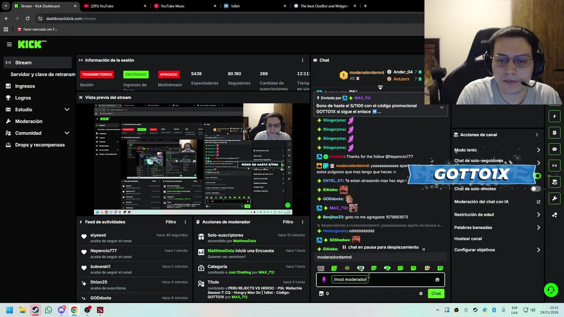Viewport: 564px width, 317px height.
Task: Open a new browser tab
Action: click(x=365, y=6)
